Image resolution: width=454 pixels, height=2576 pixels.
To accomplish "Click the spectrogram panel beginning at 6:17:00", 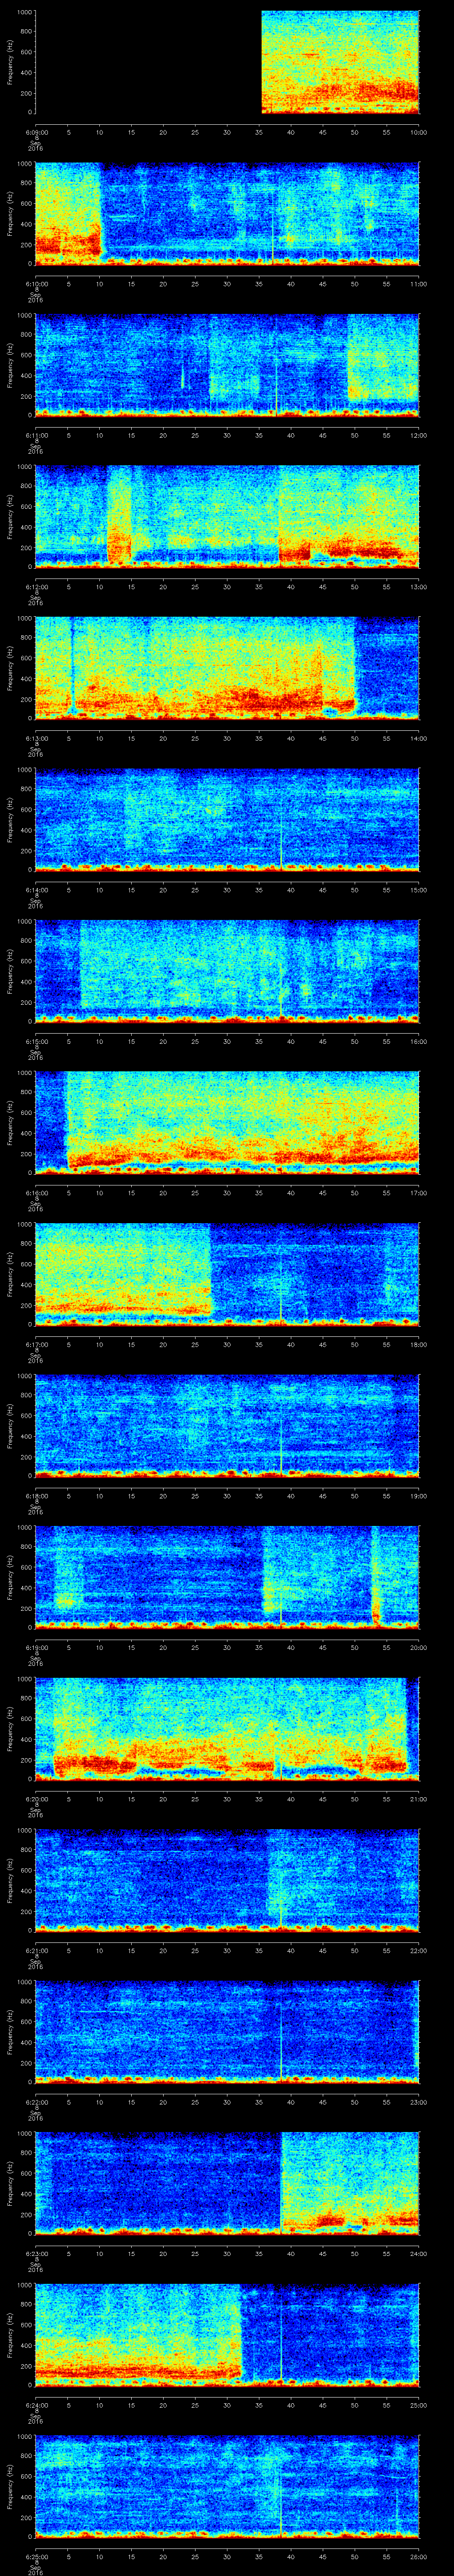I will click(227, 1274).
